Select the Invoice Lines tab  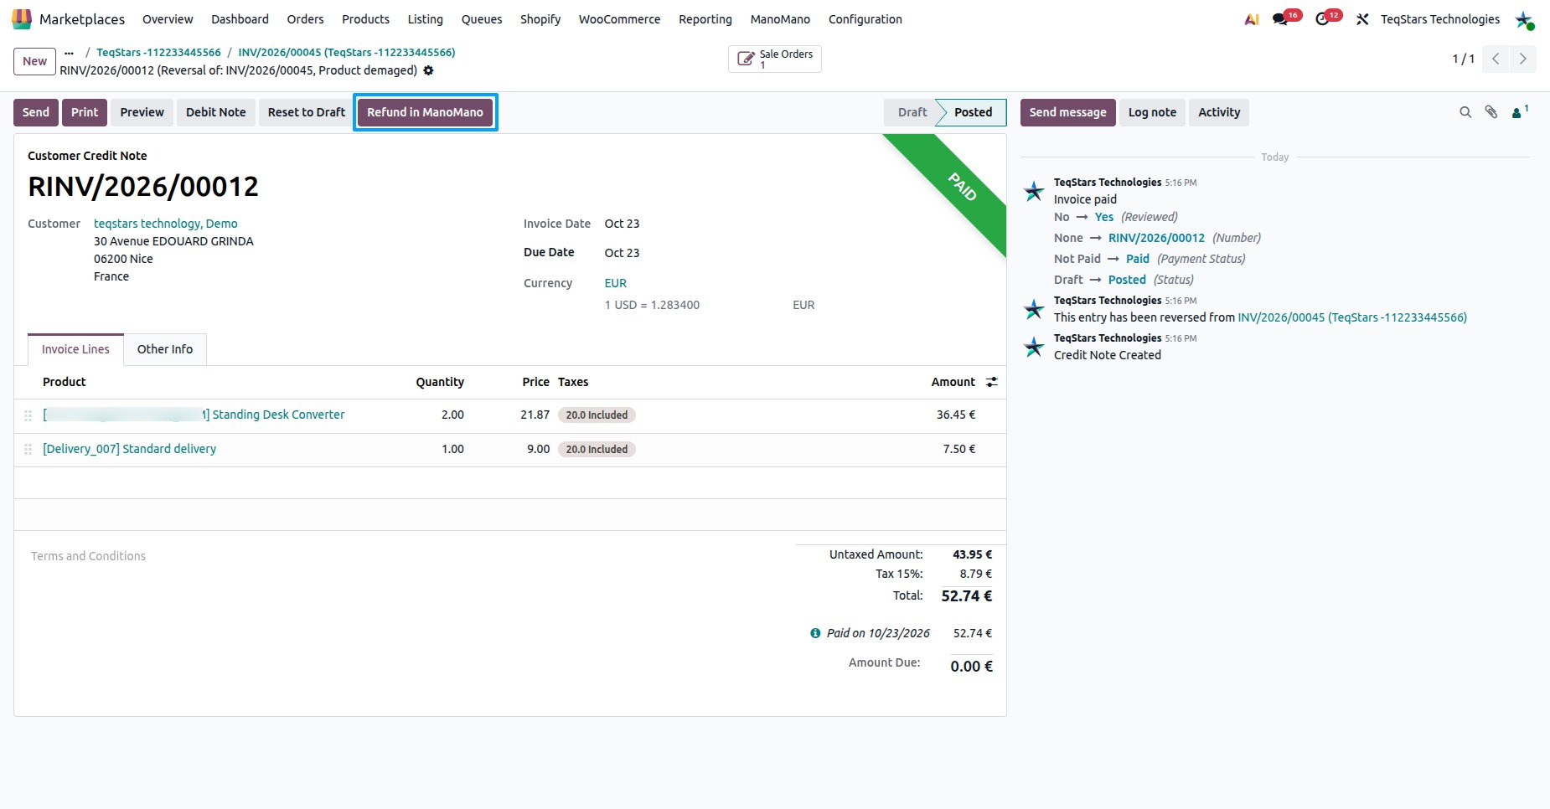75,349
